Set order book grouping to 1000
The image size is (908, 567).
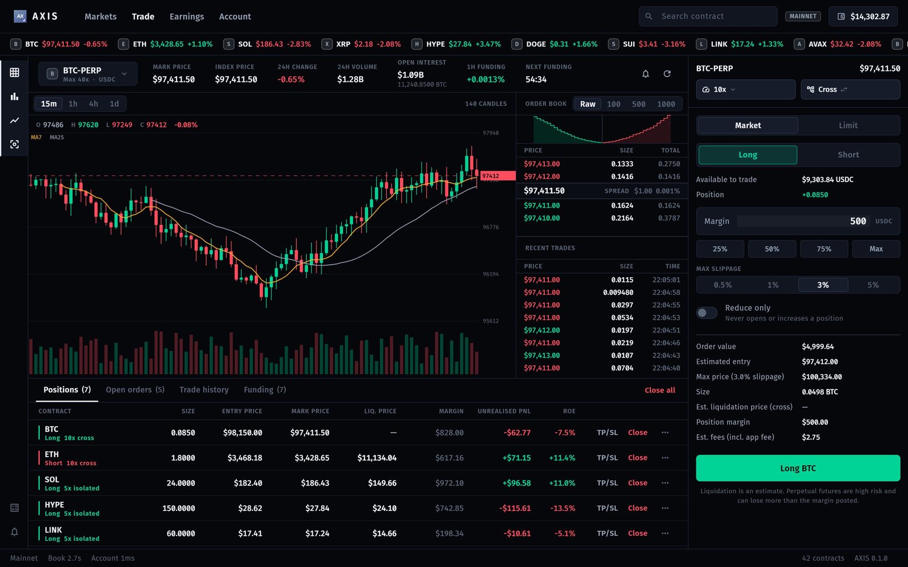(666, 104)
